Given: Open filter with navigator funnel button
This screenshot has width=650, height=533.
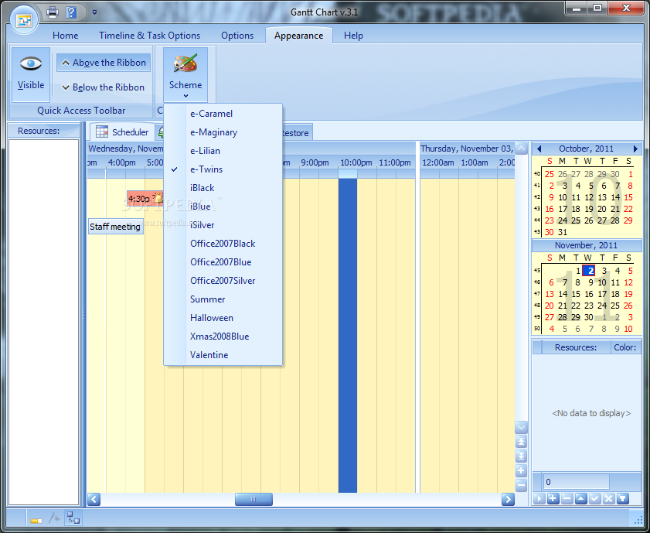Looking at the screenshot, I should [x=623, y=498].
